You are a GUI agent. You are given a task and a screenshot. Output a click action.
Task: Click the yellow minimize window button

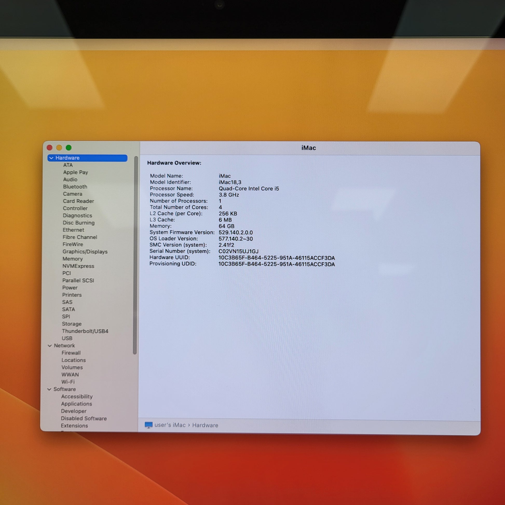(x=59, y=148)
